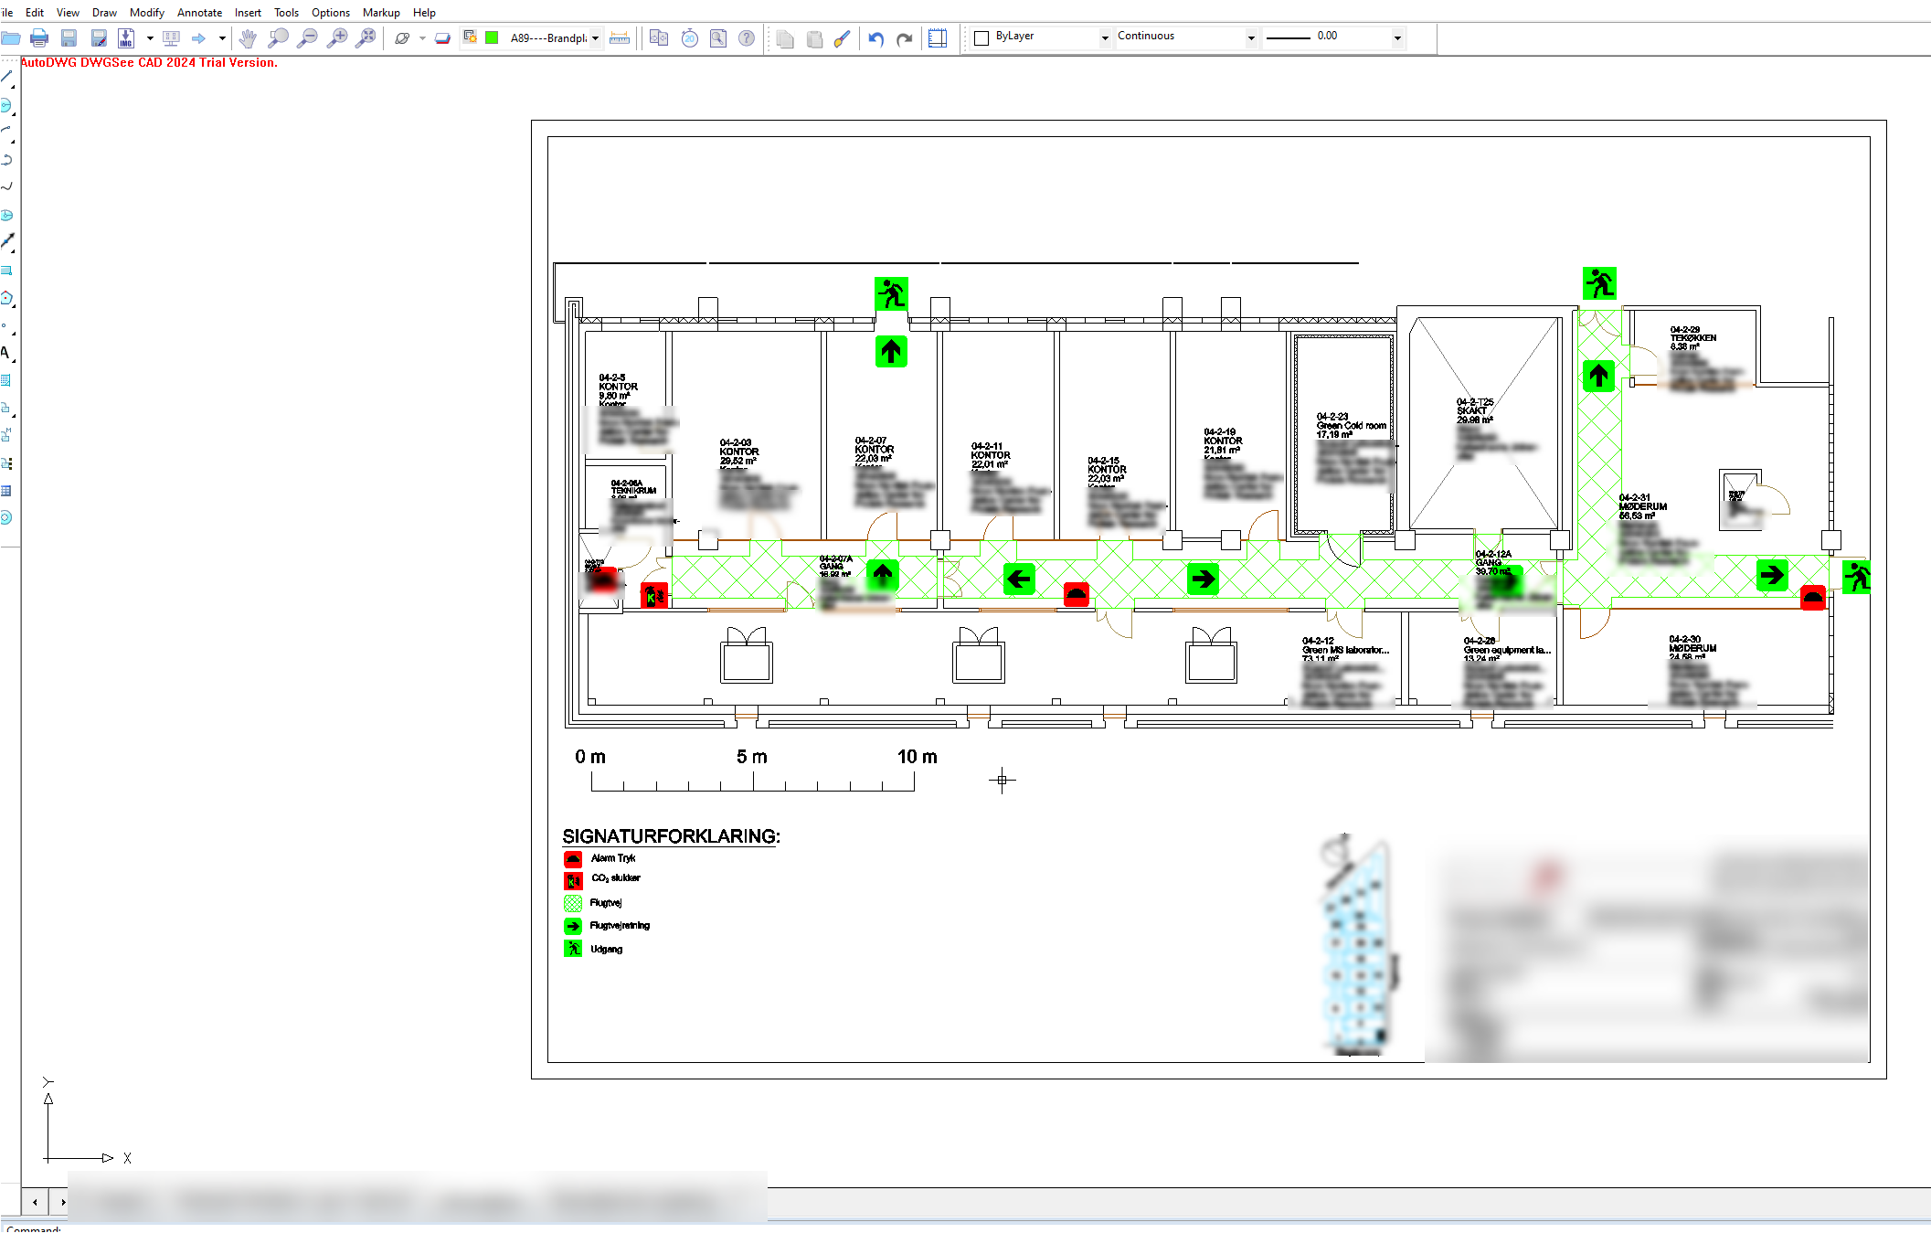The width and height of the screenshot is (1931, 1233).
Task: Open the Tools menu
Action: [286, 13]
